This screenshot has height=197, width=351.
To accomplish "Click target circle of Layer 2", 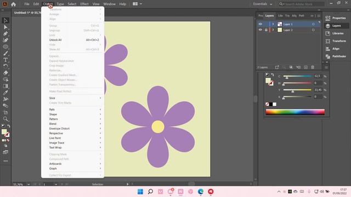I will point(313,30).
